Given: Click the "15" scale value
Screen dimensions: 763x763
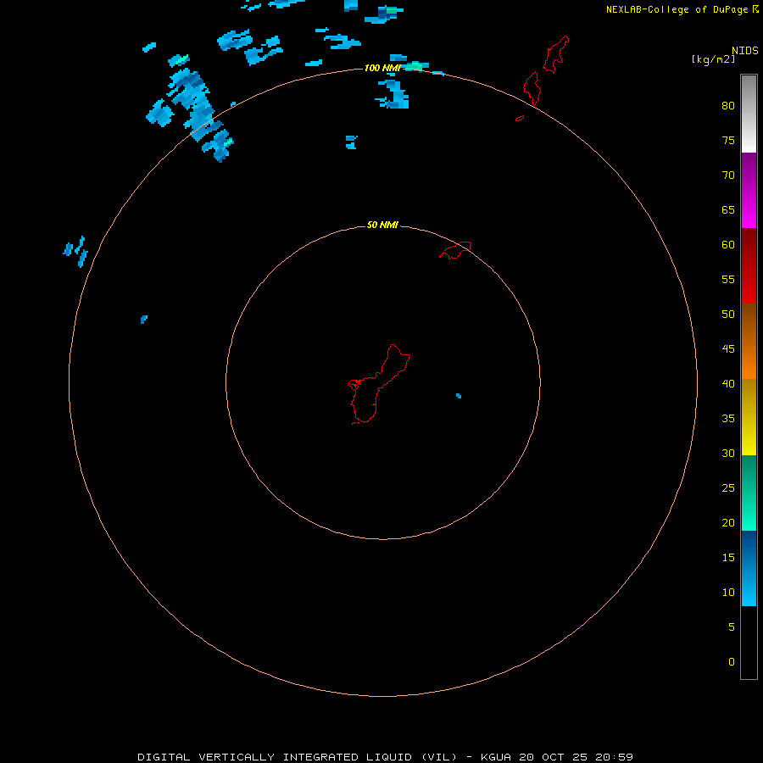Looking at the screenshot, I should [728, 558].
